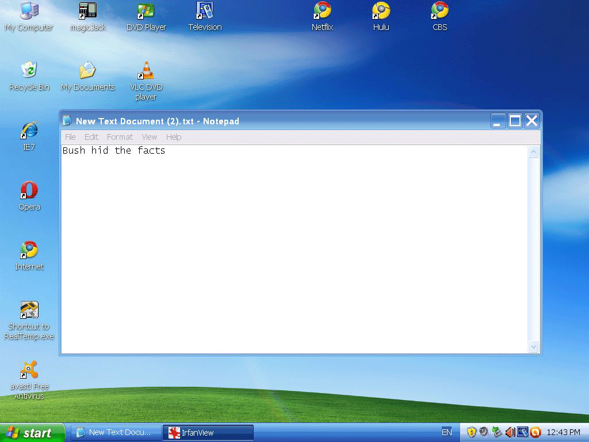Switch to IrfanView taskbar button

tap(208, 433)
